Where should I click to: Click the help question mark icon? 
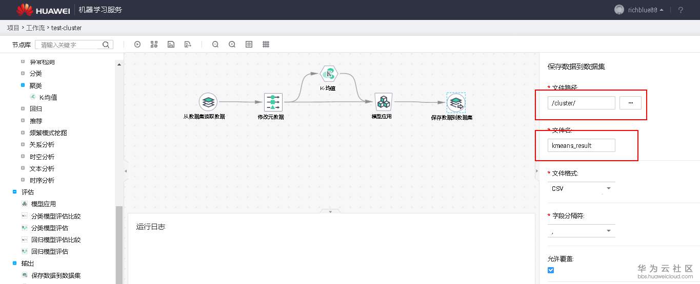pyautogui.click(x=681, y=10)
